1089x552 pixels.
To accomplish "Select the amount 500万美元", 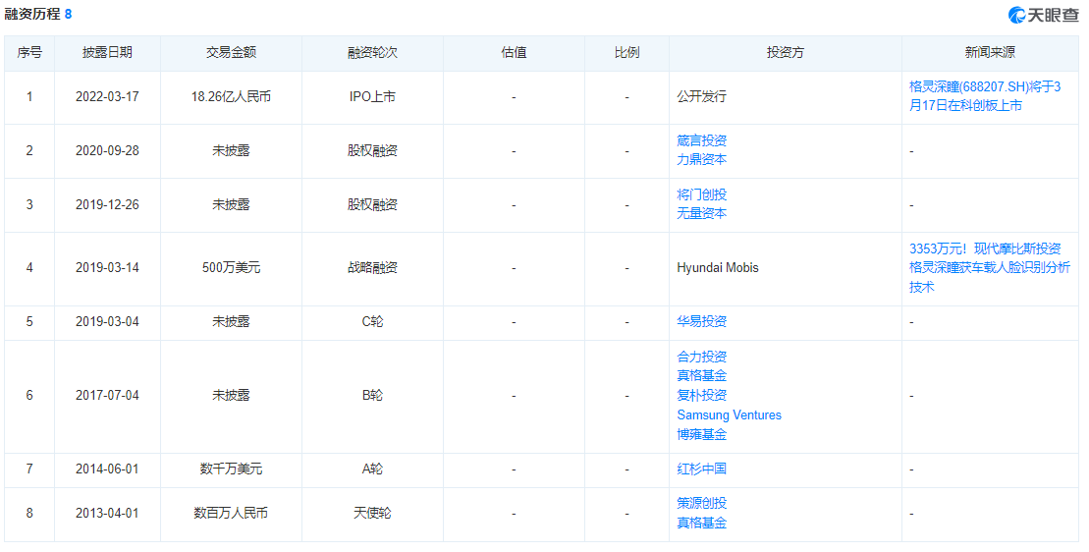I will click(x=232, y=268).
